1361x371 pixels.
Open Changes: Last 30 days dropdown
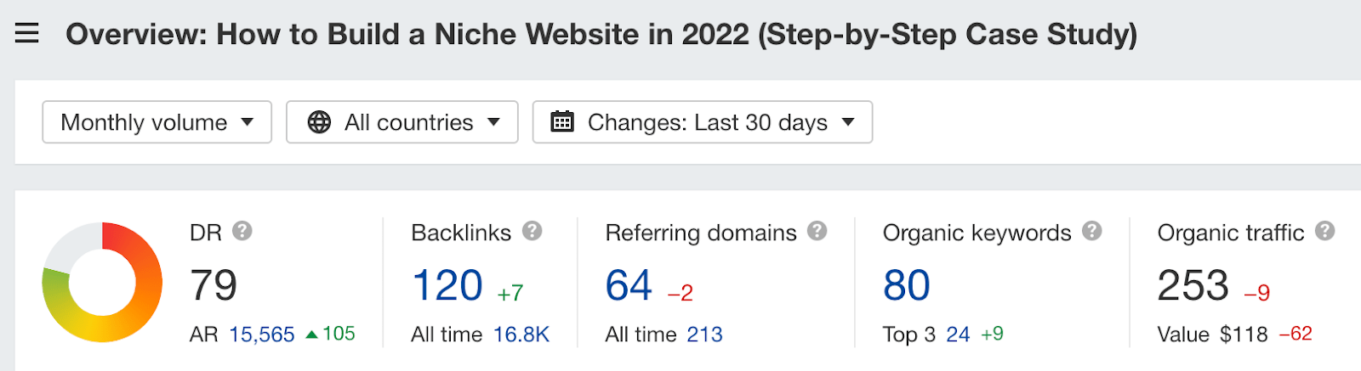coord(703,122)
